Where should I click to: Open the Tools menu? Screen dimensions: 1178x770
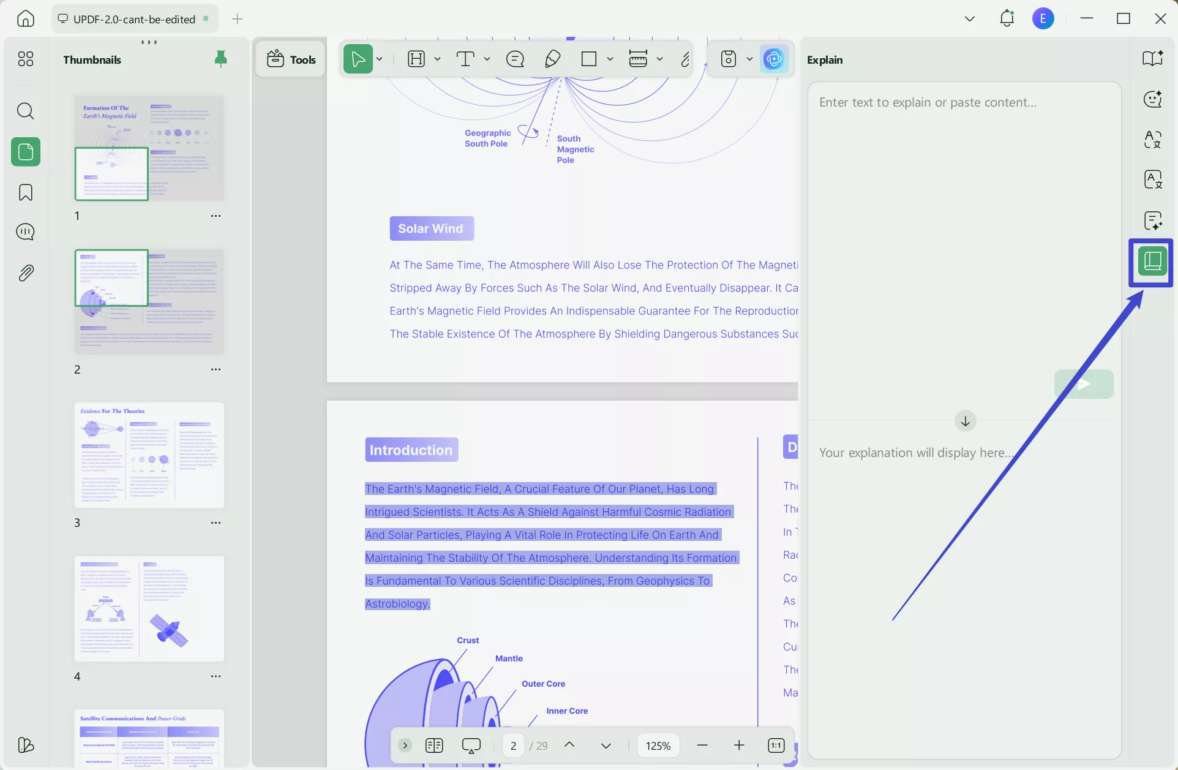coord(291,59)
